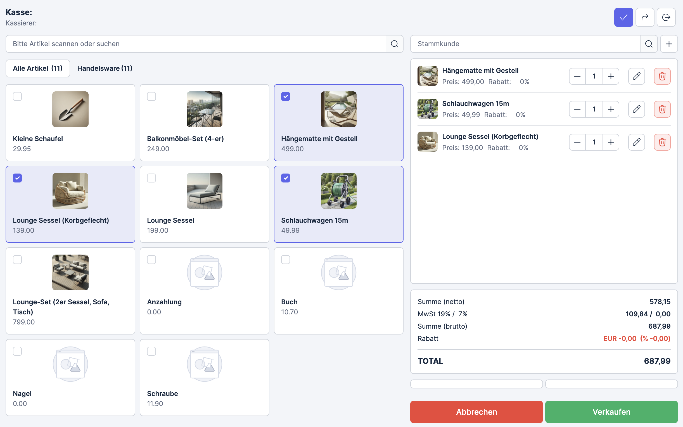Add new customer with plus icon
Screen dimensions: 683x427
(x=668, y=44)
